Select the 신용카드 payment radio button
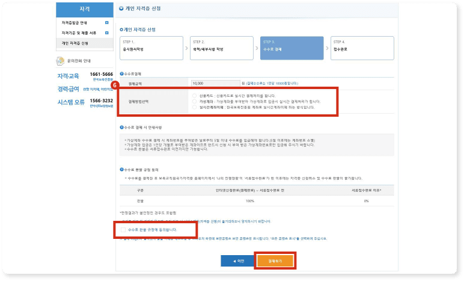This screenshot has height=281, width=464. (194, 96)
